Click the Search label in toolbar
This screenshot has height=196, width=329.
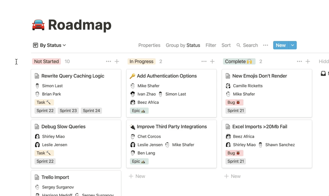(250, 45)
